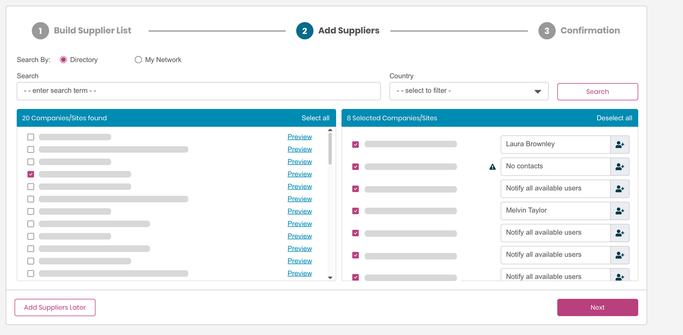Viewport: 683px width, 335px height.
Task: Click add-contact icon beside Melvin Taylor
Action: [619, 211]
